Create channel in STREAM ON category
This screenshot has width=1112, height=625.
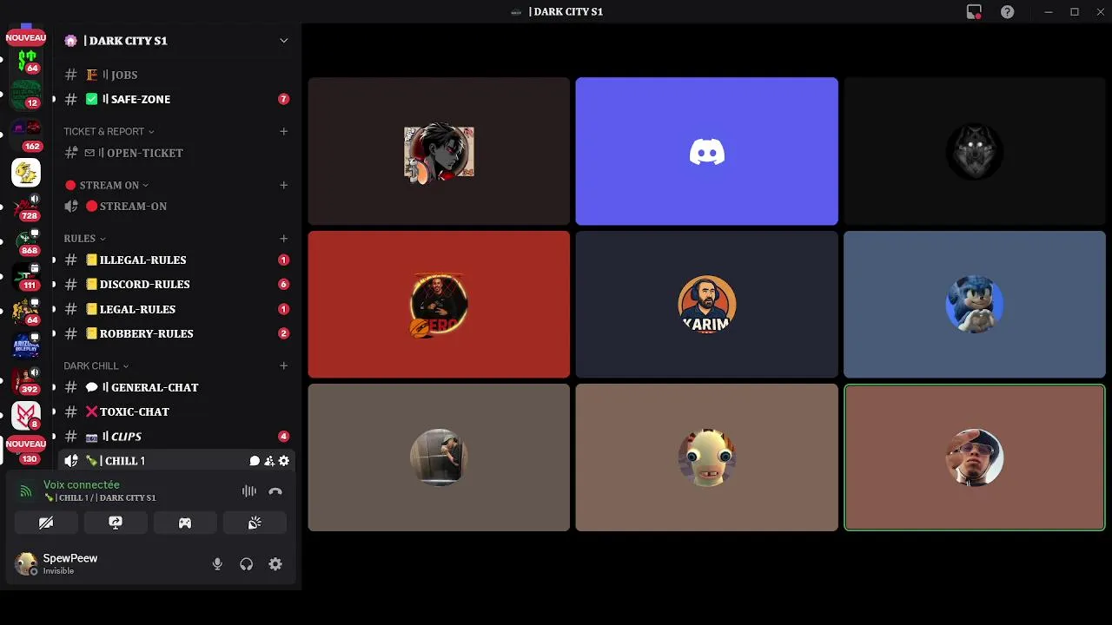coord(283,185)
